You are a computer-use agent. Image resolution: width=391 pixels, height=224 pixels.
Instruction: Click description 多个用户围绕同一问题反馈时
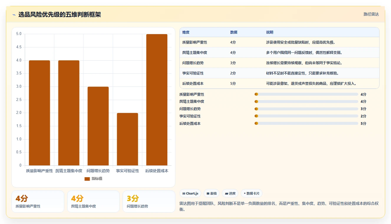[304, 53]
